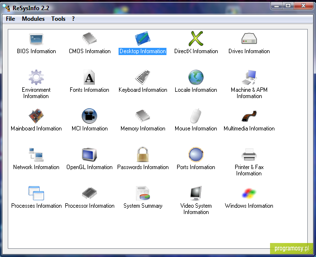
Task: Open the DirectX Information X icon
Action: coord(196,39)
